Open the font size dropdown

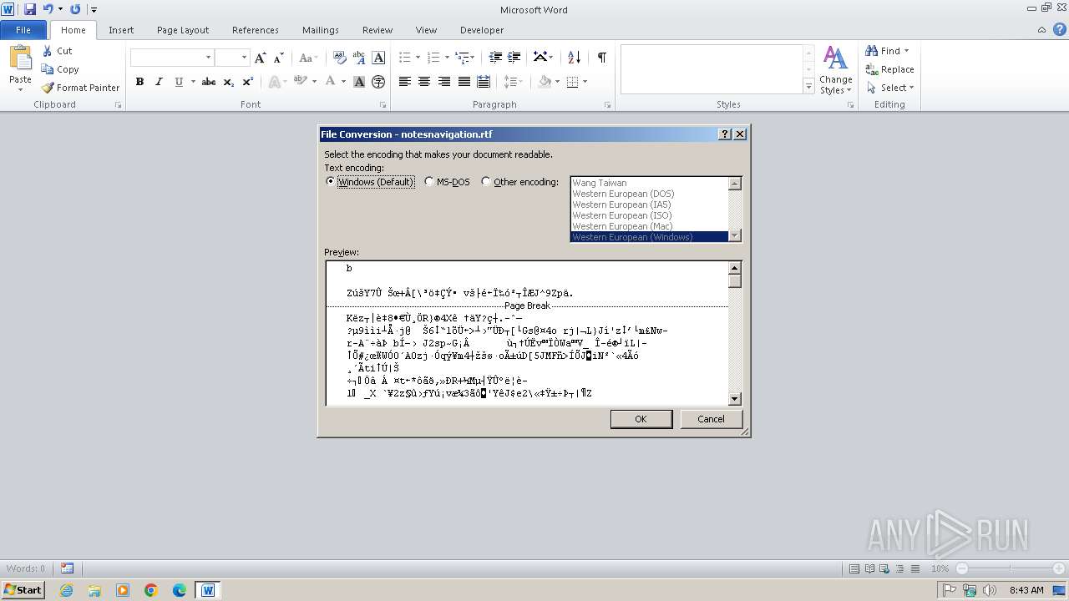pos(244,58)
